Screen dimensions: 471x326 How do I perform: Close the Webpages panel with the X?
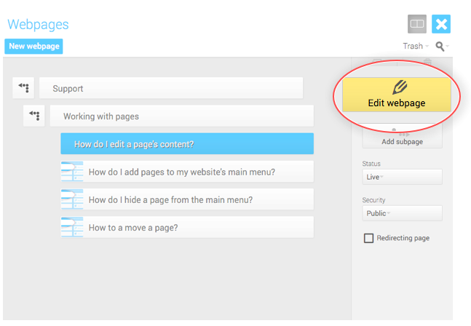coord(441,24)
